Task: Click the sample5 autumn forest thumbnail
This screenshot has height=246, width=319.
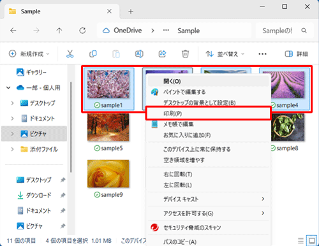Action: (108, 127)
